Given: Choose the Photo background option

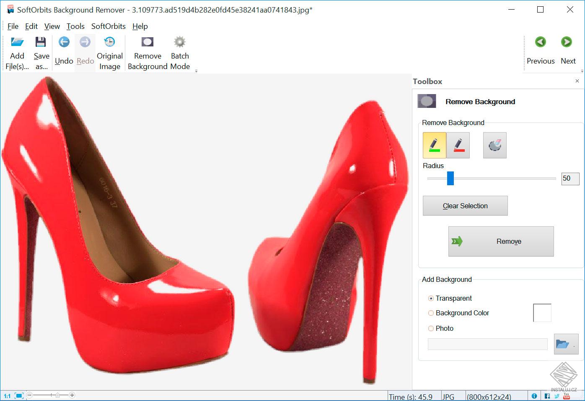Looking at the screenshot, I should click(431, 328).
